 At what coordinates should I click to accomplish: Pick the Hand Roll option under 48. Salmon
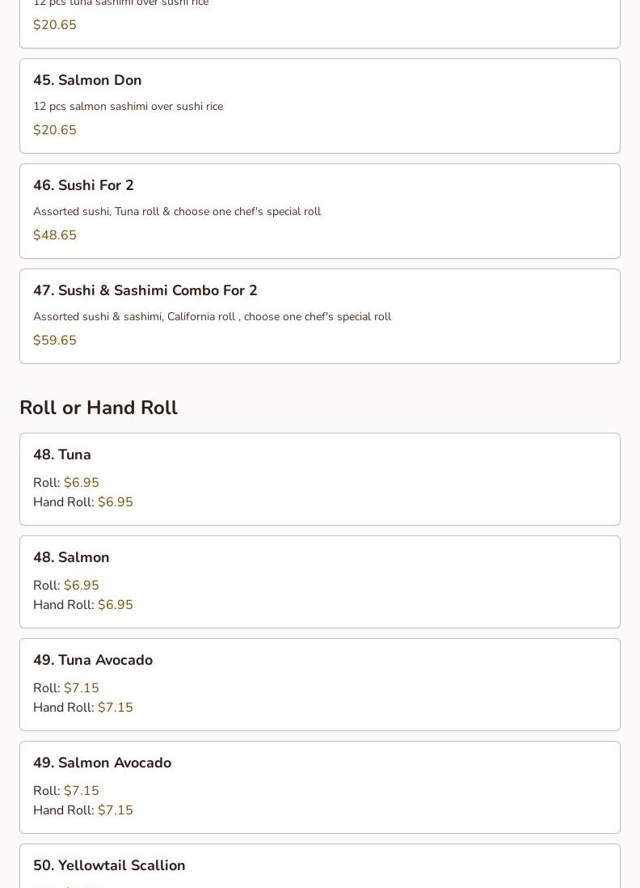pos(115,605)
